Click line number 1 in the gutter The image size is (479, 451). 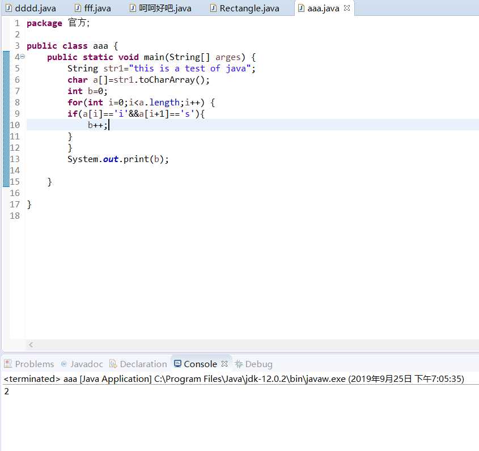click(x=17, y=23)
